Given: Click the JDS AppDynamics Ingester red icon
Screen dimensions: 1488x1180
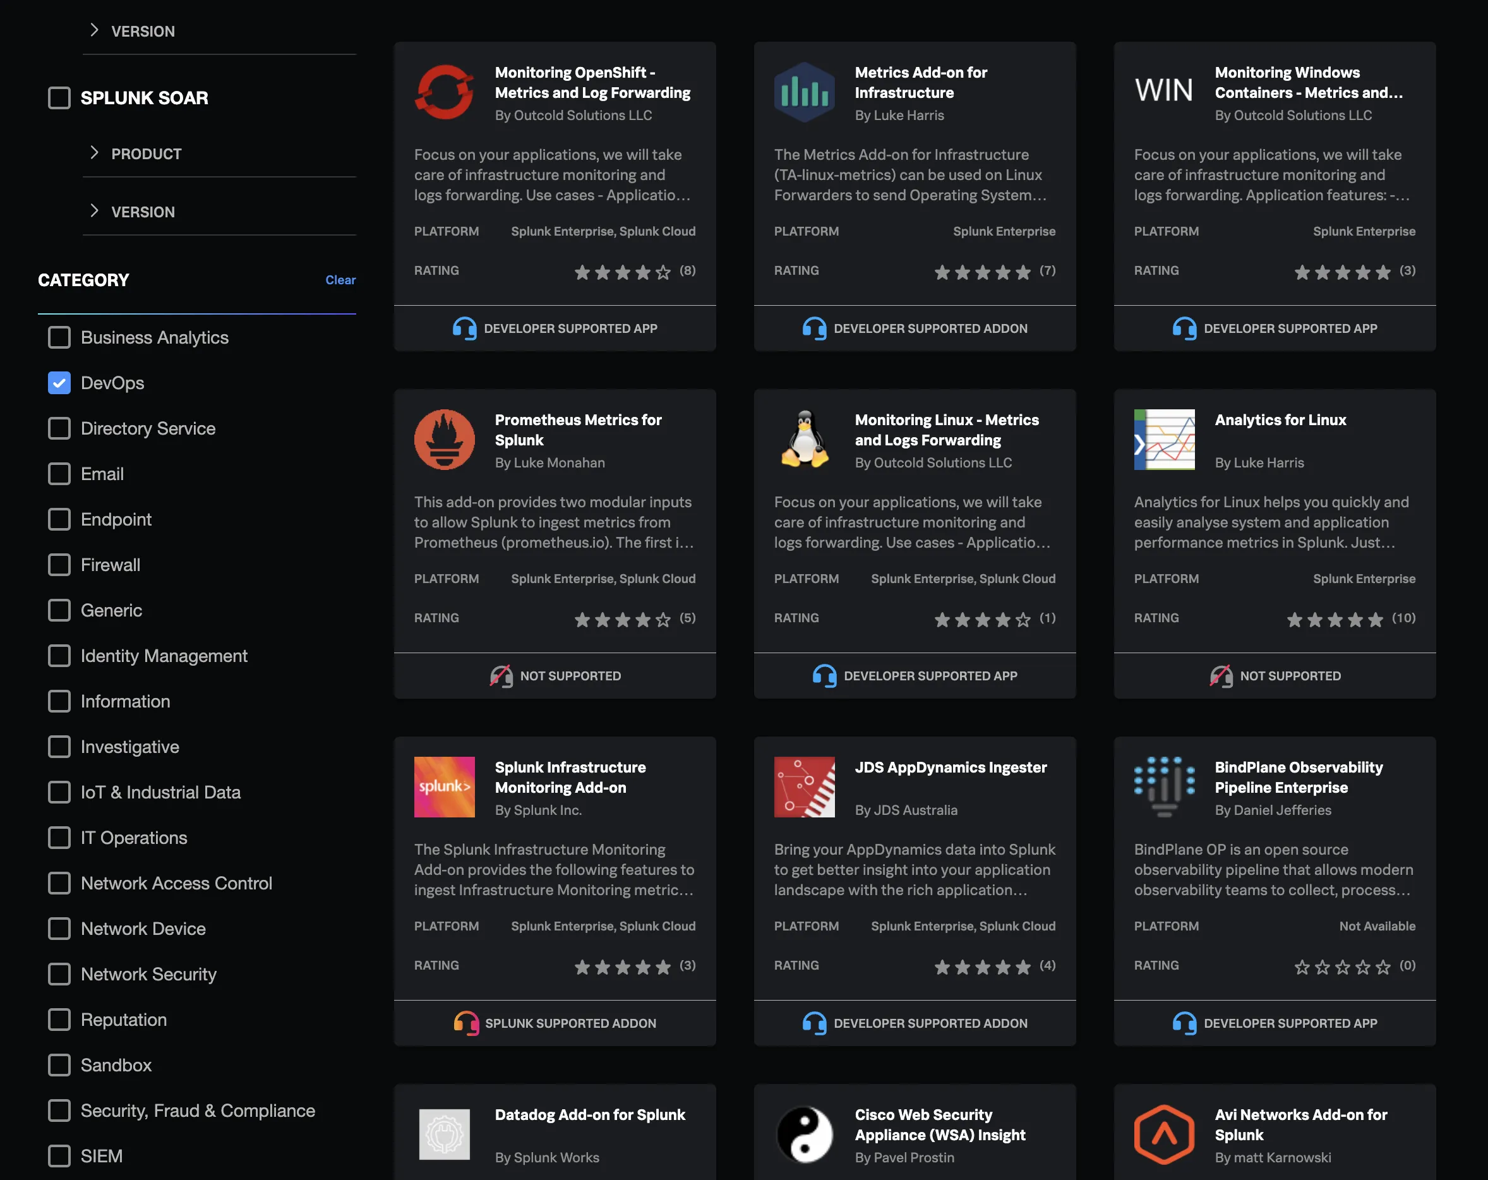Looking at the screenshot, I should pyautogui.click(x=804, y=787).
